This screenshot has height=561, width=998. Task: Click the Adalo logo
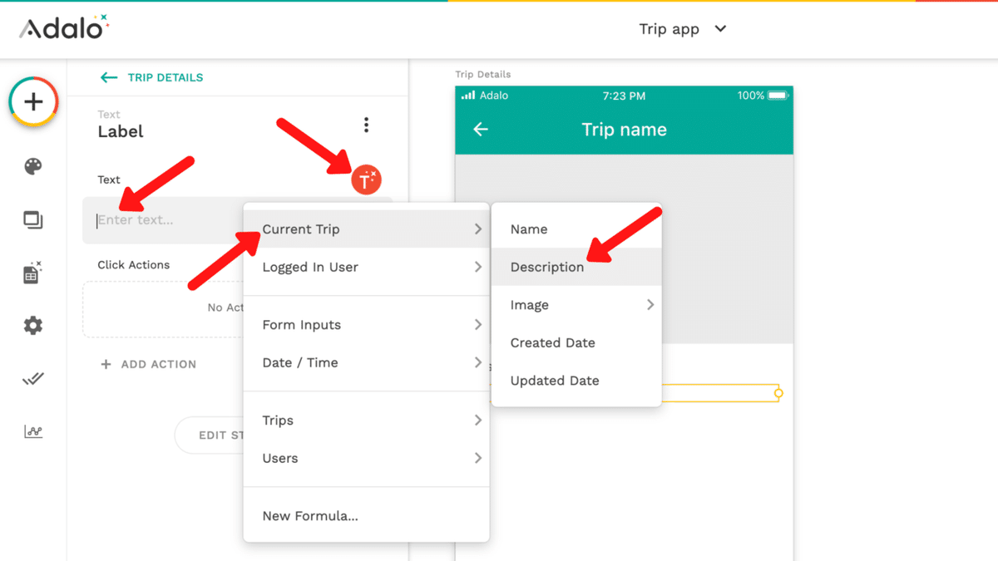[x=64, y=28]
